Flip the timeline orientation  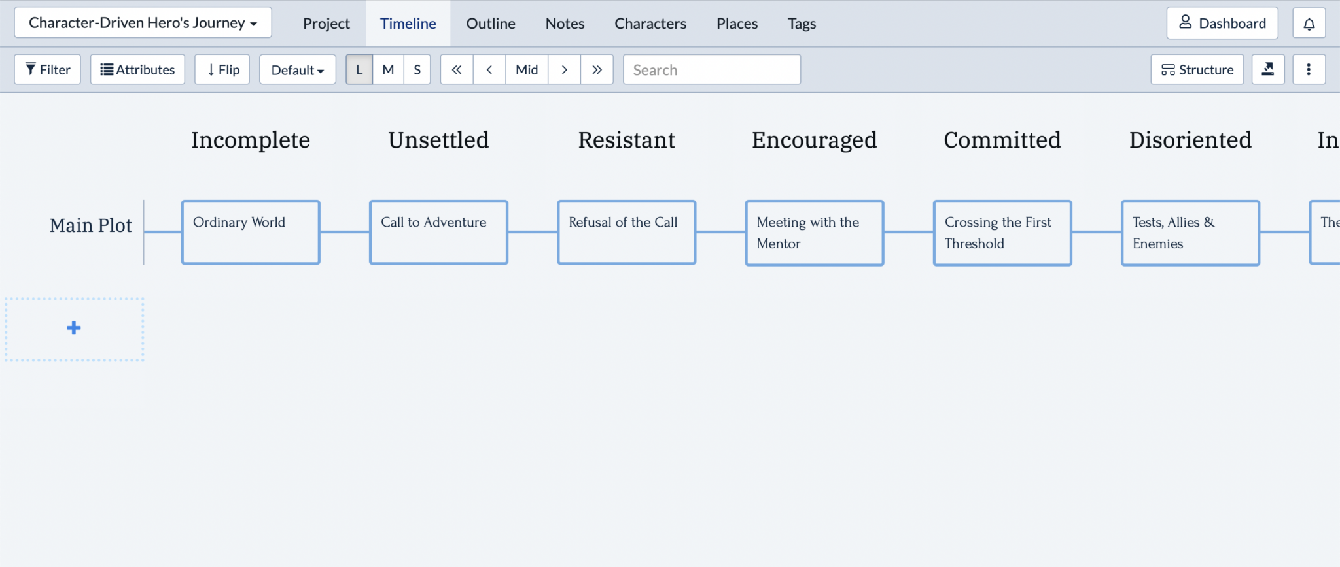click(222, 69)
